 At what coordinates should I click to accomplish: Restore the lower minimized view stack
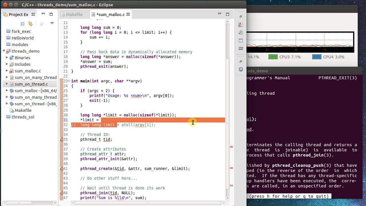point(241,62)
